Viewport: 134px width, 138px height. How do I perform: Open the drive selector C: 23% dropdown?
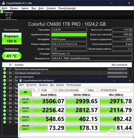point(70,90)
